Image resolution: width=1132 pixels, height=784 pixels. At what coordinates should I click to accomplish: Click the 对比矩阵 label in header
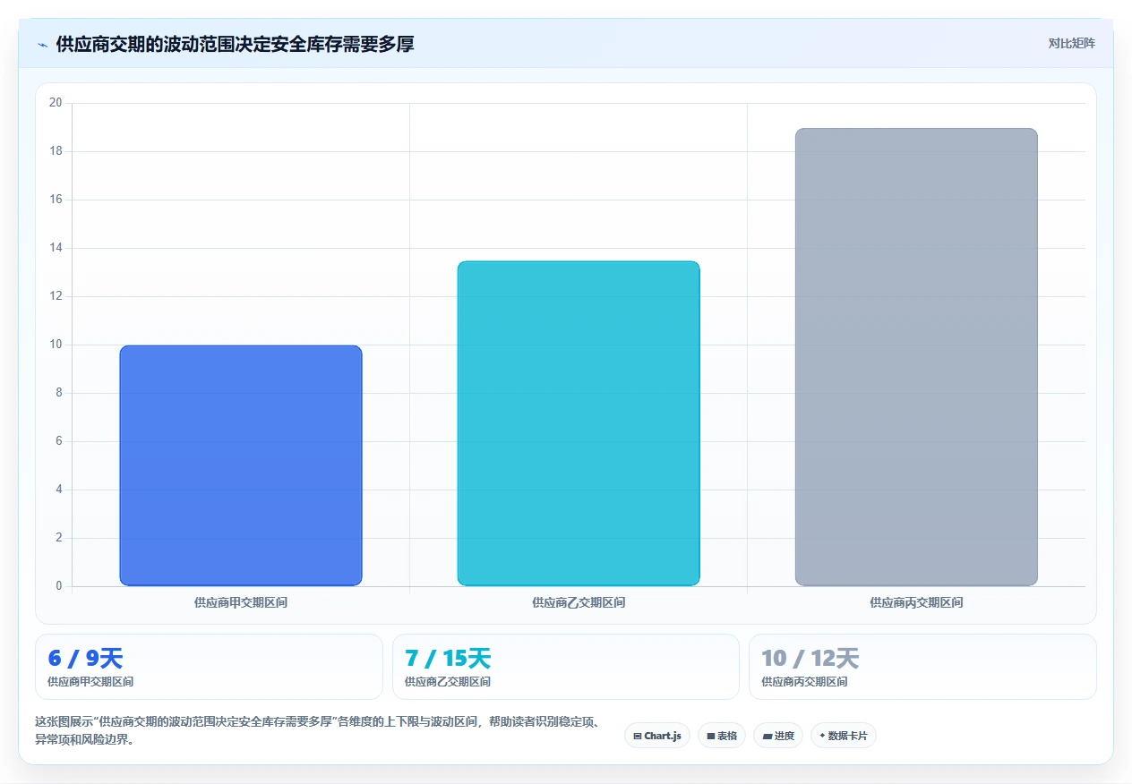coord(1071,43)
